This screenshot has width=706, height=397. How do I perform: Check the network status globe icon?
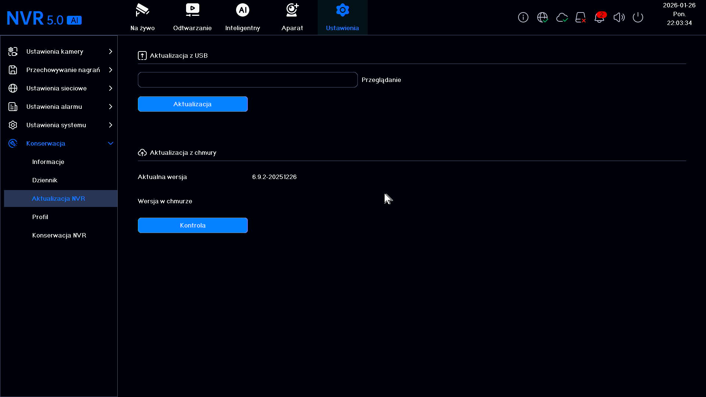(x=542, y=17)
